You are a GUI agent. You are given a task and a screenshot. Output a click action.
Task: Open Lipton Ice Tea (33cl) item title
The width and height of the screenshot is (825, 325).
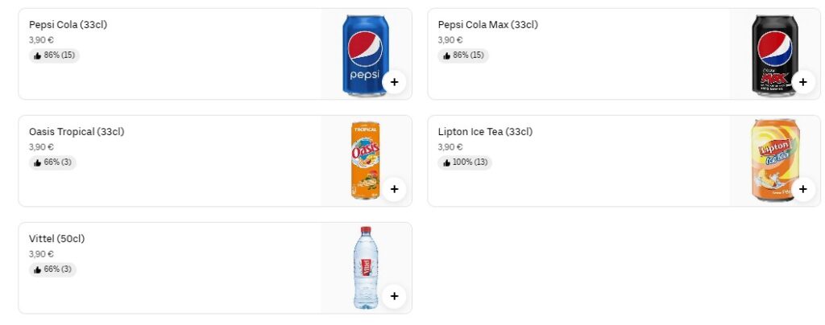(485, 132)
